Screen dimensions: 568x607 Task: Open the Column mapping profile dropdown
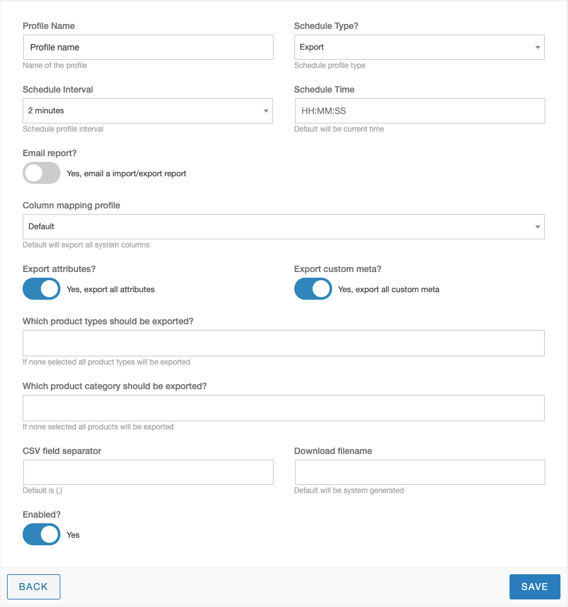[x=284, y=227]
